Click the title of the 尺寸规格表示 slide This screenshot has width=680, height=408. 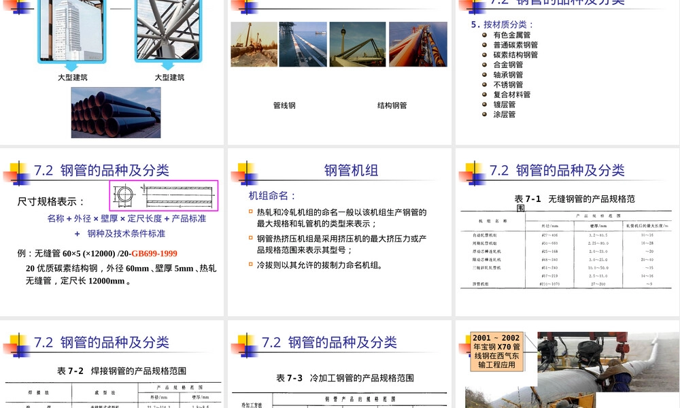click(101, 171)
